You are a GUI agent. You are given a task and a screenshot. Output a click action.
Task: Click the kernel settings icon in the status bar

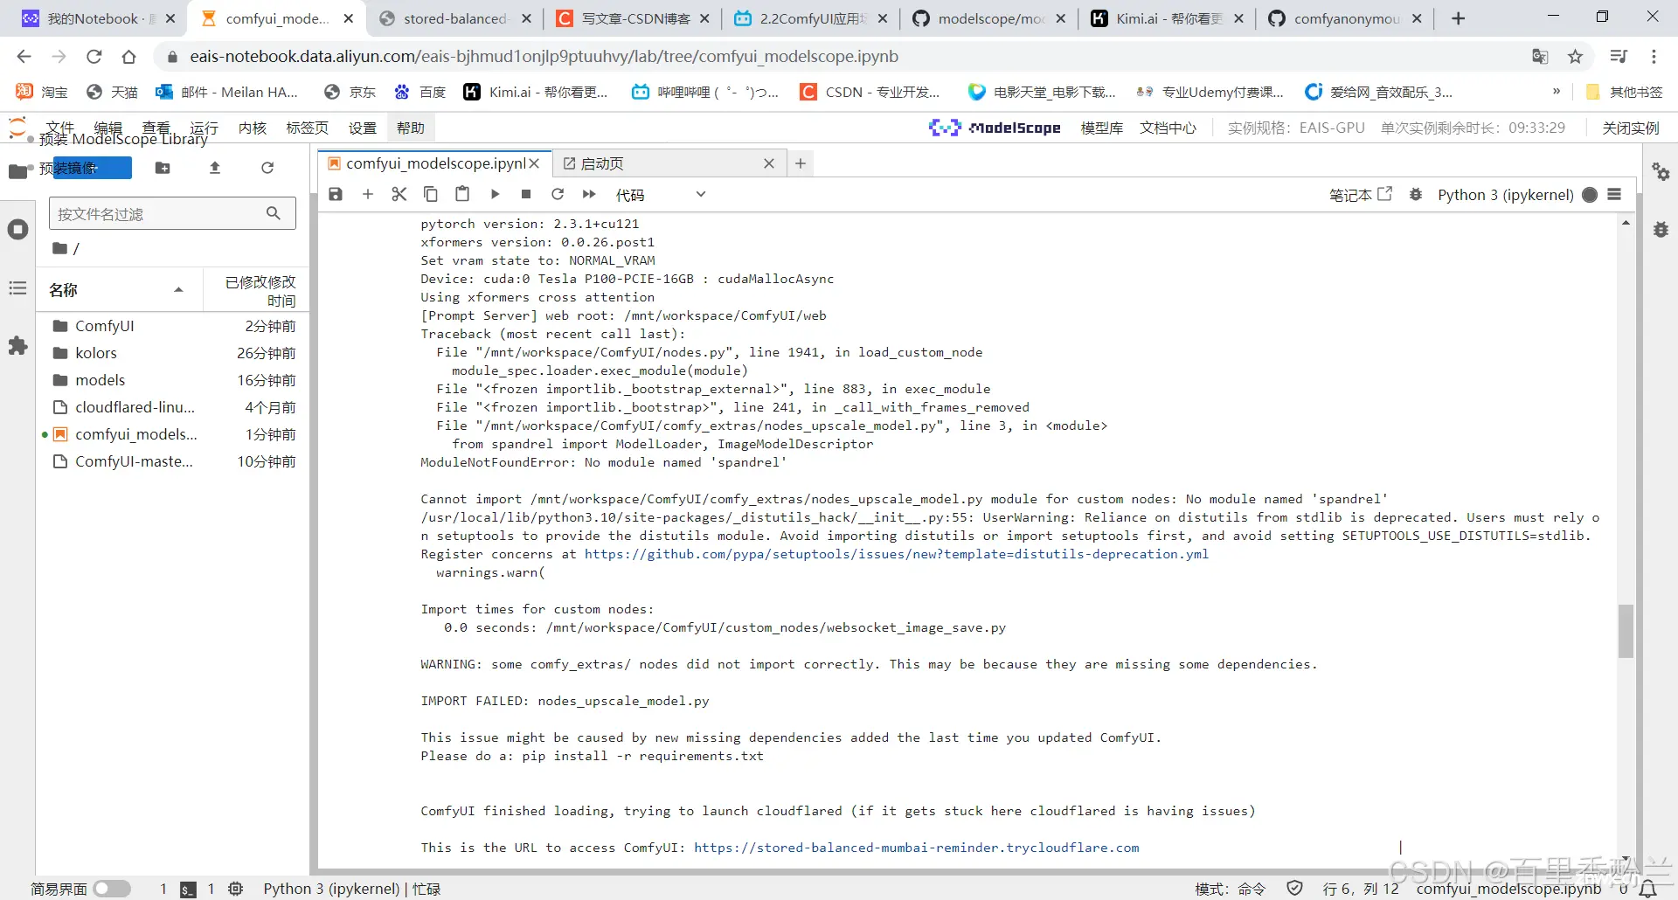235,889
